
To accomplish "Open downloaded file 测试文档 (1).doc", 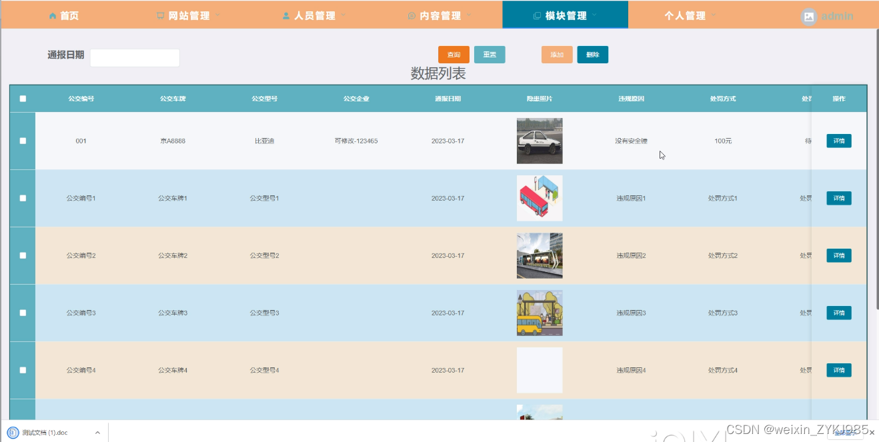I will [x=45, y=433].
